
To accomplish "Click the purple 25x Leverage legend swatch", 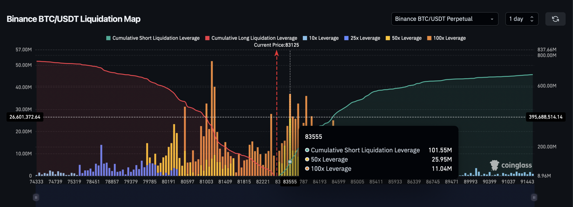I will point(346,38).
